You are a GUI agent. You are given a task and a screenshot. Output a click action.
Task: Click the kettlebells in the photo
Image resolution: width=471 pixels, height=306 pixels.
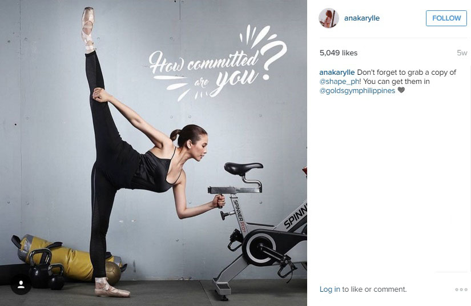(x=47, y=269)
